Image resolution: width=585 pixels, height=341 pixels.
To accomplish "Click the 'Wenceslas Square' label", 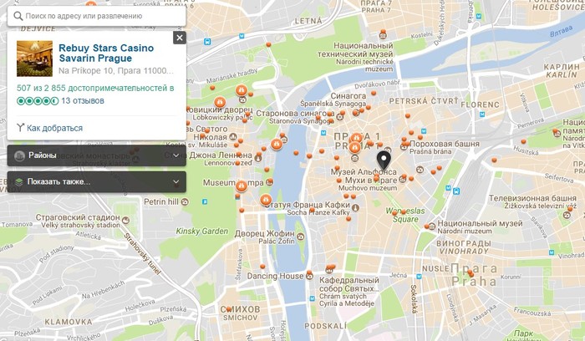I will pos(405,216).
